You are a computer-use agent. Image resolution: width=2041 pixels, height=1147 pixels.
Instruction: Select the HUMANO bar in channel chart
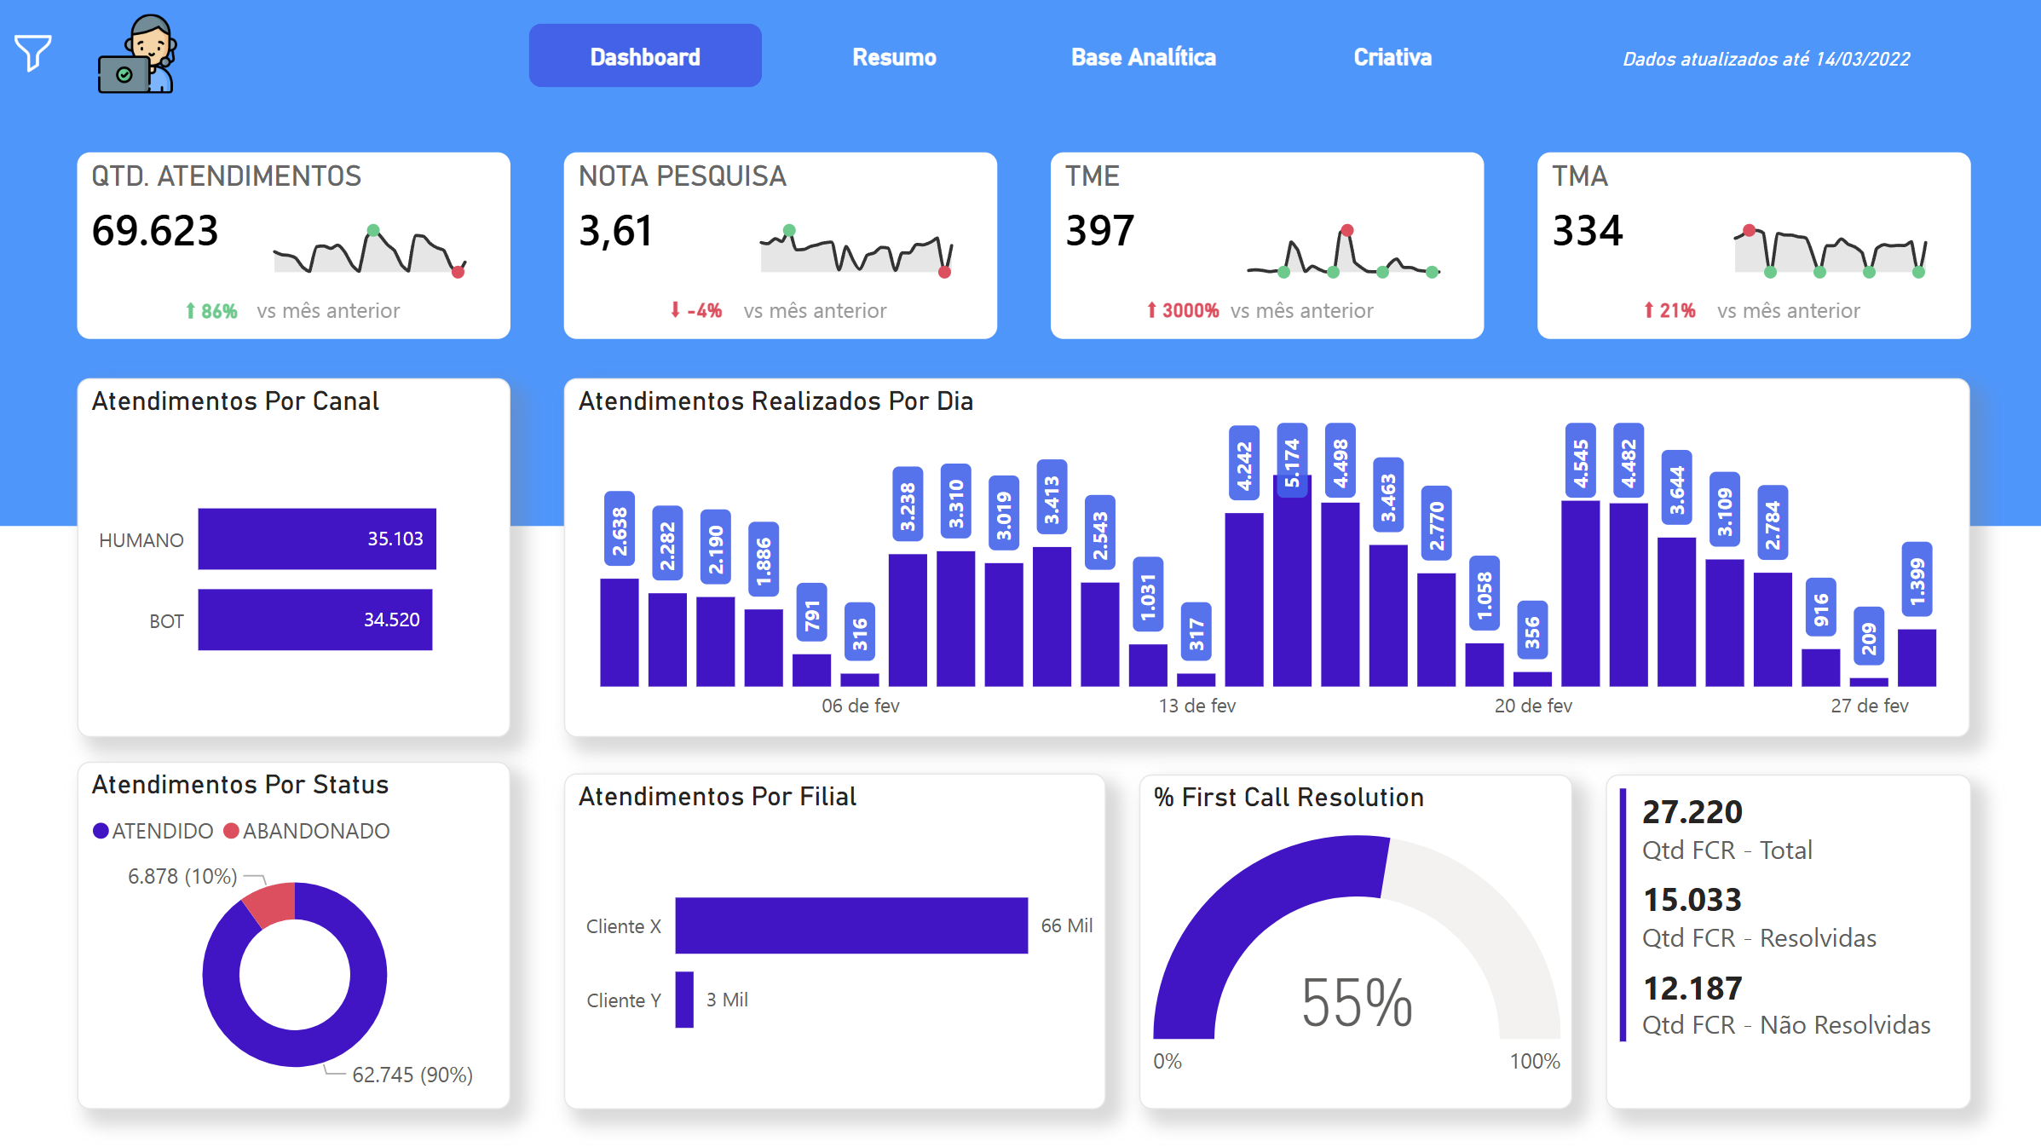point(316,539)
